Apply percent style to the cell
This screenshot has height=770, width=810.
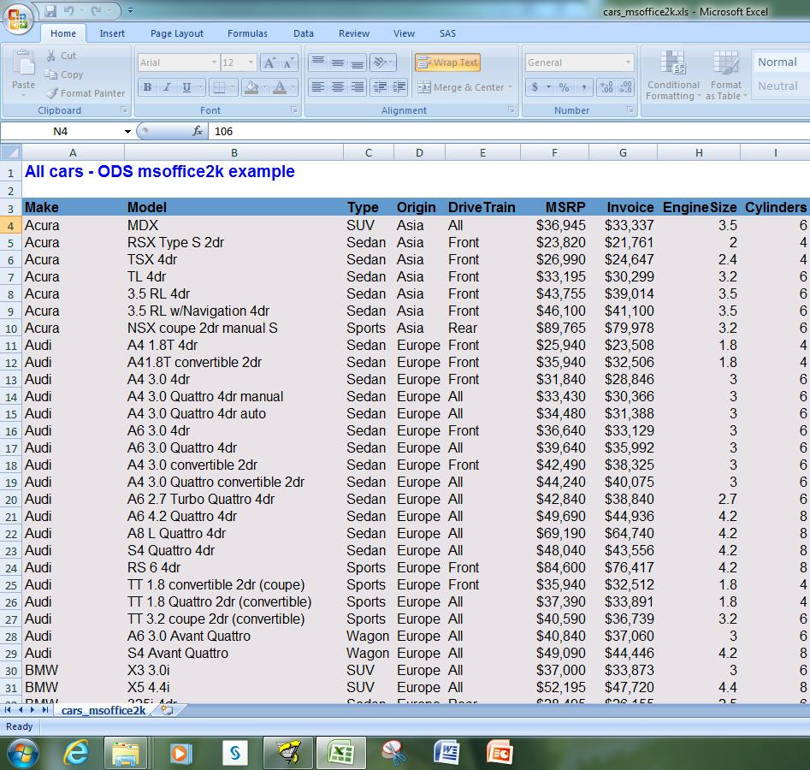tap(564, 87)
